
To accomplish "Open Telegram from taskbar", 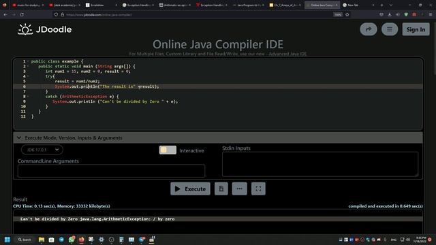I will click(x=61, y=240).
